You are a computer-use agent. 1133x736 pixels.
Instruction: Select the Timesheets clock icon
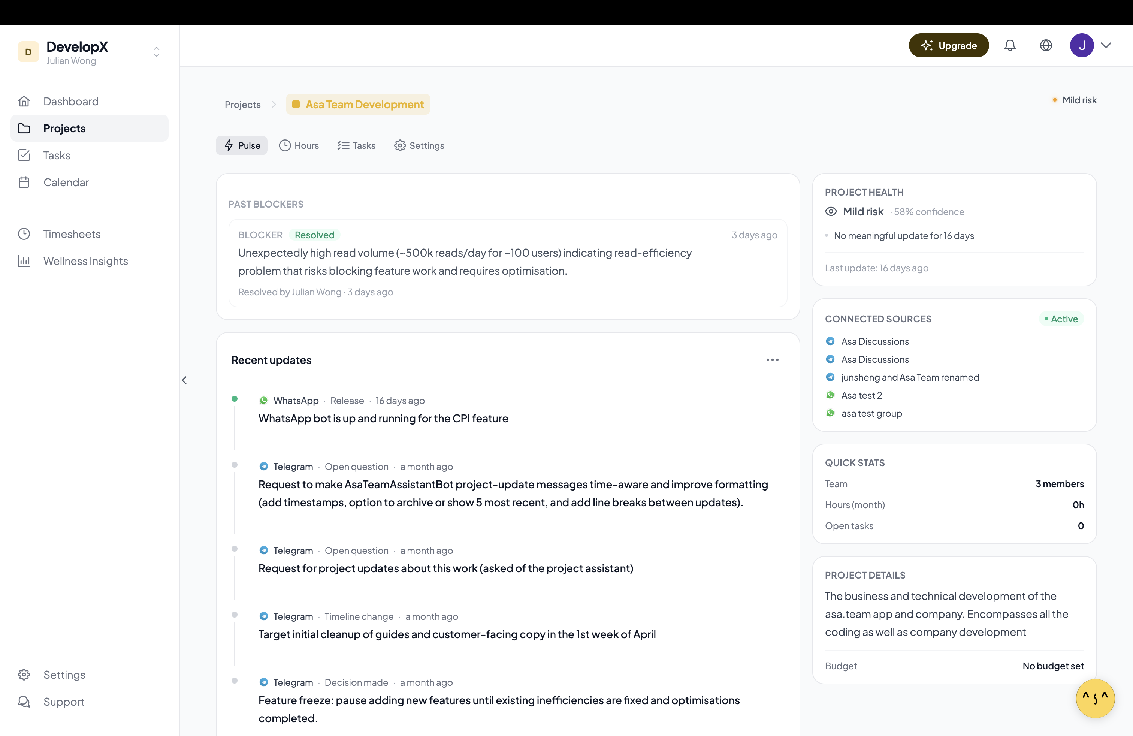tap(24, 233)
